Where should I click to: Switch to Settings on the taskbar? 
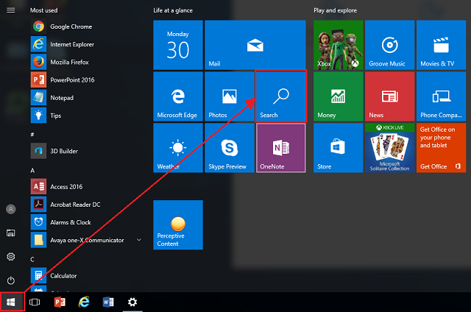point(132,302)
